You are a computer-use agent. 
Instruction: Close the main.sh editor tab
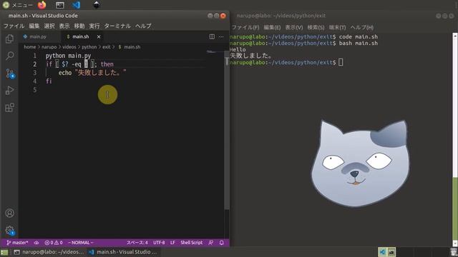[99, 36]
